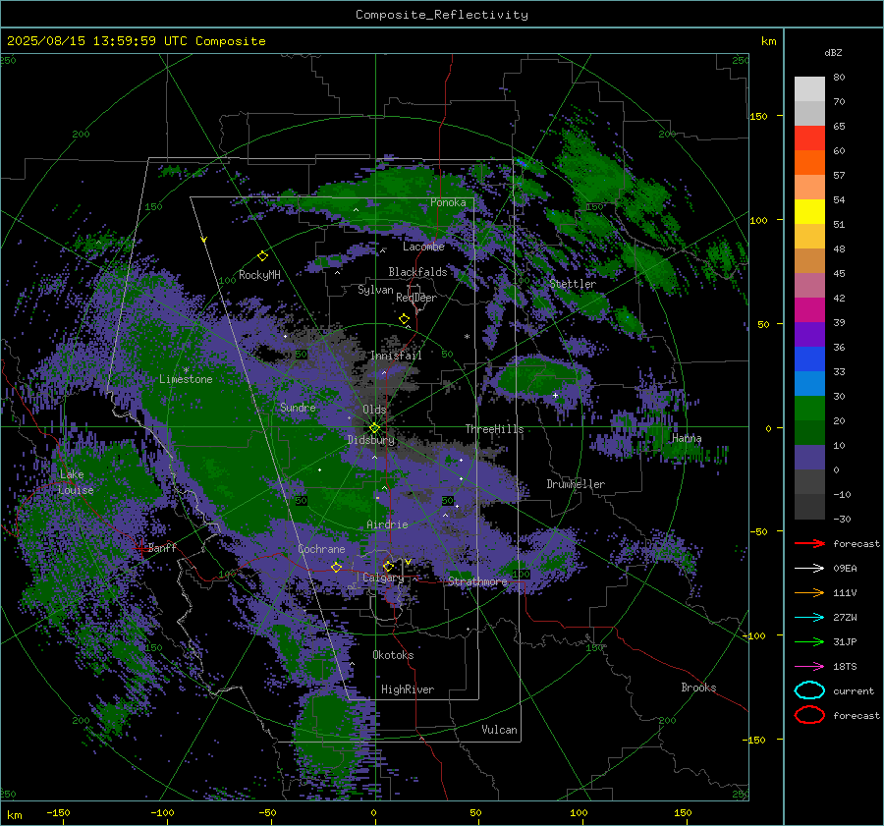Pick the yellow 54-51 dBZ color swatch
This screenshot has height=826, width=884.
809,211
